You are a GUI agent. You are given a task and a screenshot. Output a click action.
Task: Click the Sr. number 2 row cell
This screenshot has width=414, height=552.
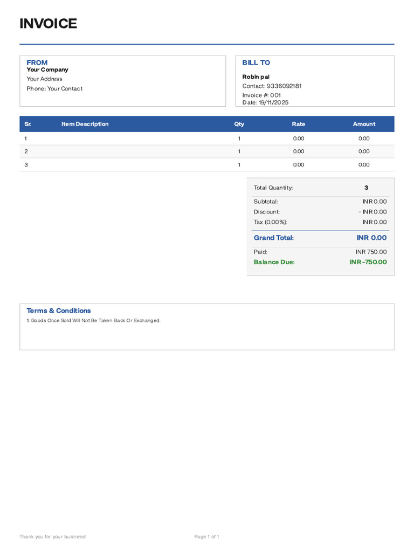(26, 151)
